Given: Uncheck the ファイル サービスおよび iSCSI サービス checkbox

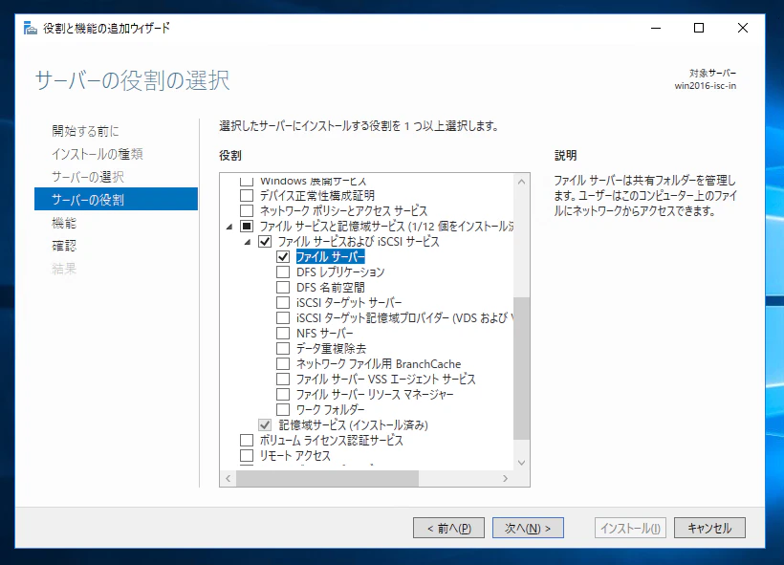Looking at the screenshot, I should [x=265, y=242].
